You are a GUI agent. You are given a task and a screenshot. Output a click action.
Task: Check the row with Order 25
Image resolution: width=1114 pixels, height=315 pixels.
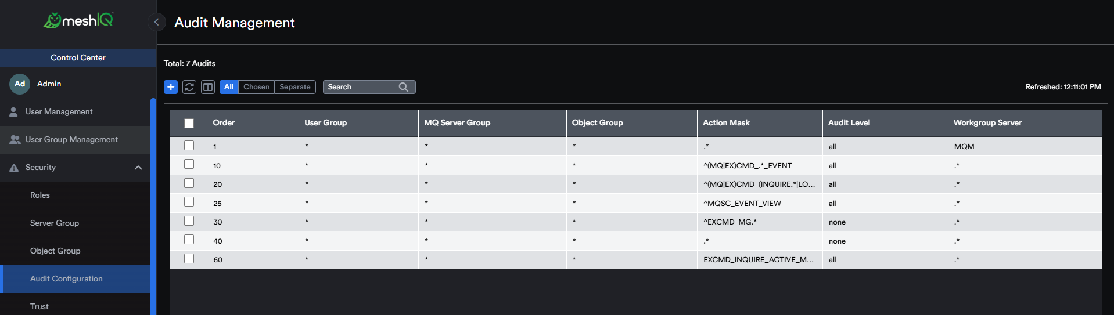pyautogui.click(x=189, y=202)
